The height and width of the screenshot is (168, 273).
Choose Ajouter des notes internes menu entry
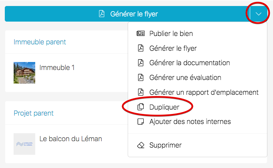tap(190, 122)
